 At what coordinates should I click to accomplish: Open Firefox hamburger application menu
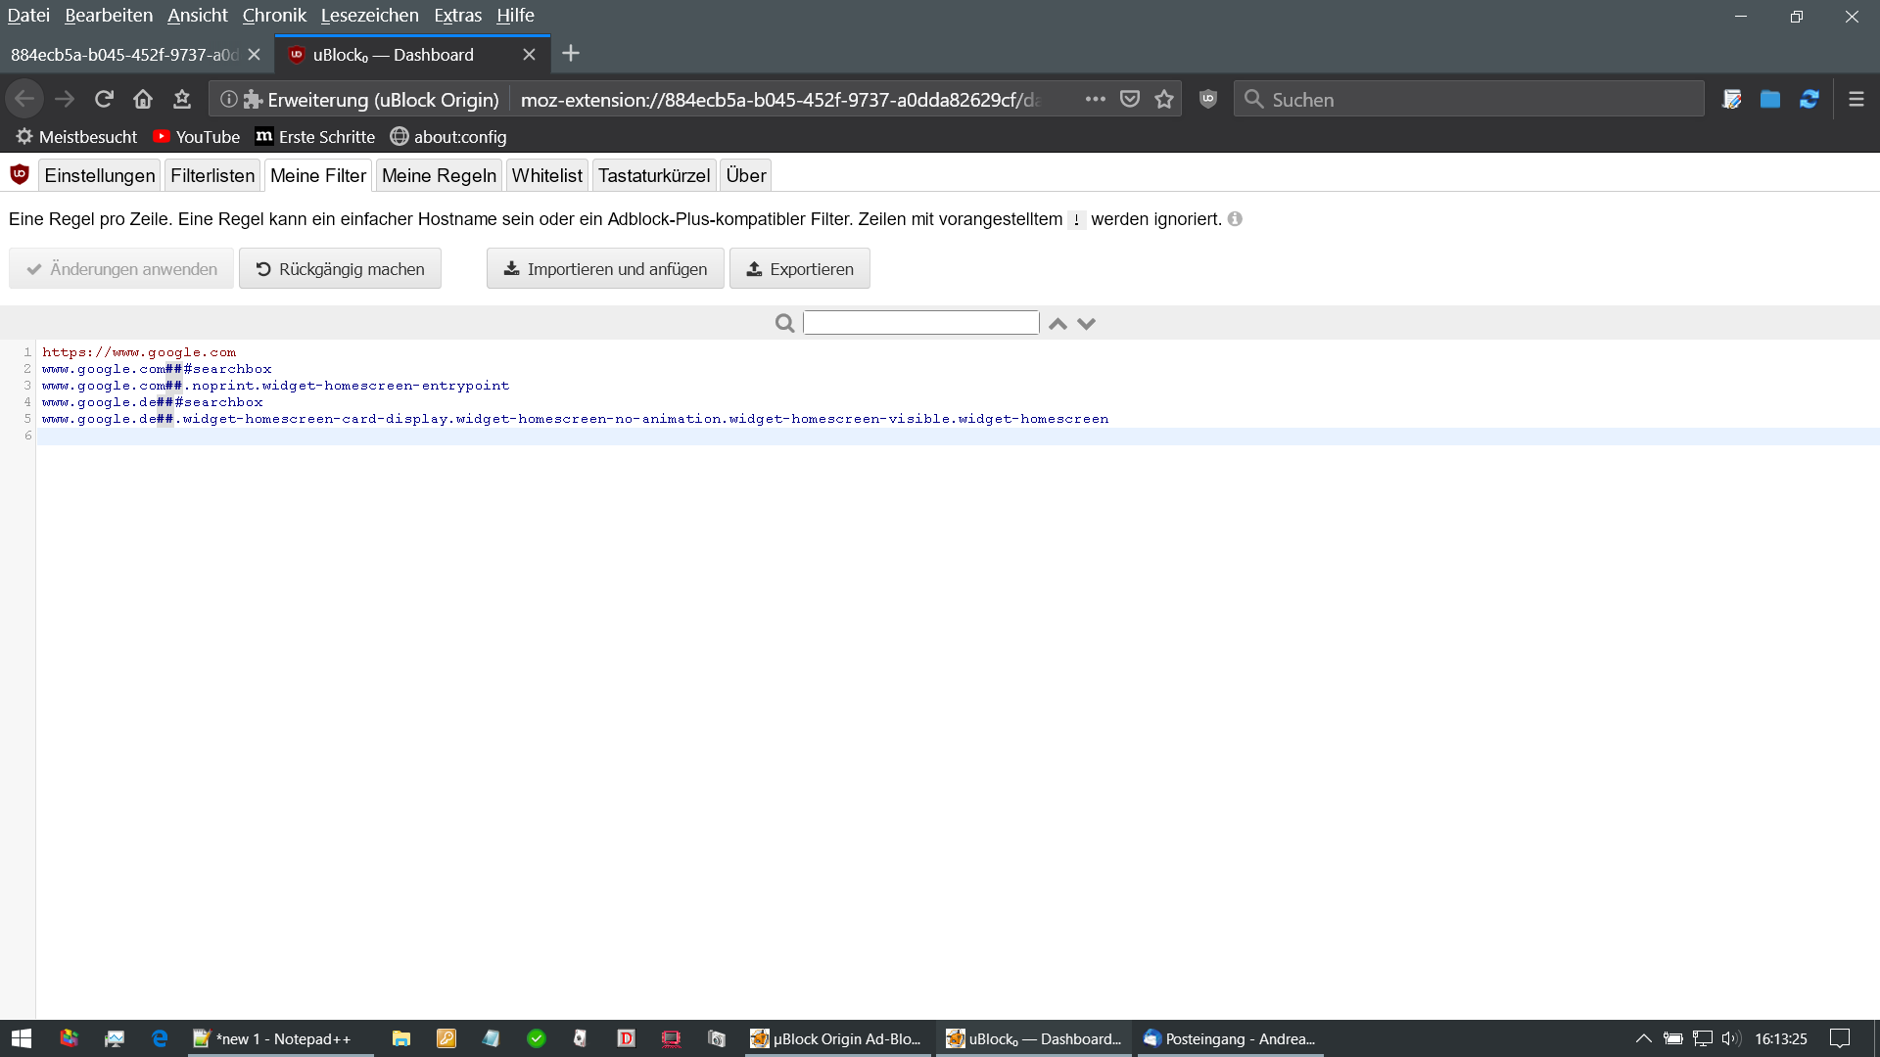point(1856,99)
